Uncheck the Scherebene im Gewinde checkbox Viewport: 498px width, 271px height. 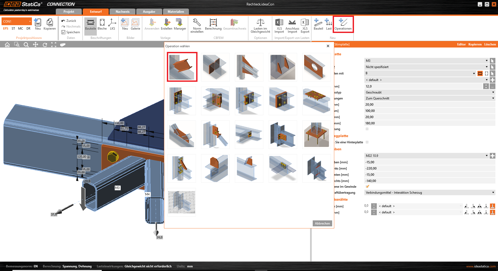pyautogui.click(x=367, y=186)
